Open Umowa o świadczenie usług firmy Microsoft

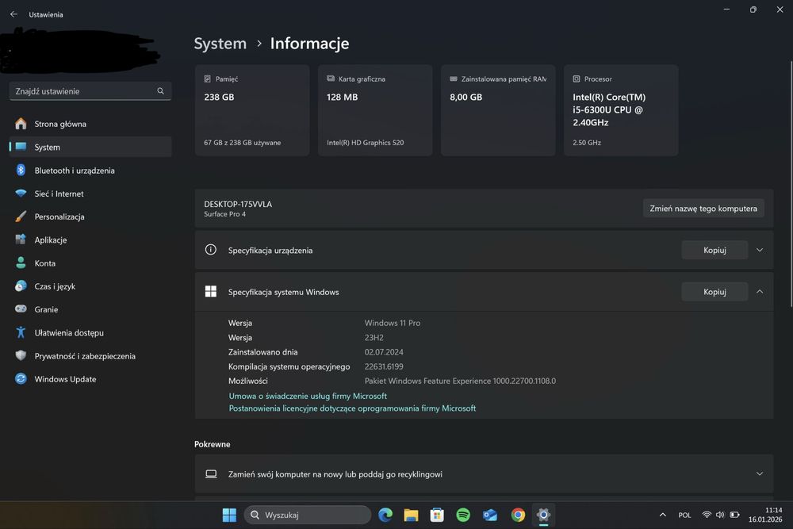308,396
